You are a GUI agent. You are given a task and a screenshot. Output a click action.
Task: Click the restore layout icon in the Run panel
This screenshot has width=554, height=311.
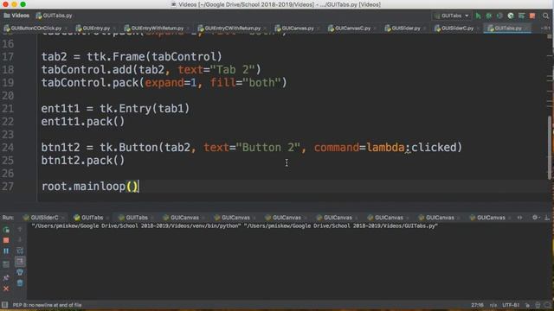tap(6, 264)
